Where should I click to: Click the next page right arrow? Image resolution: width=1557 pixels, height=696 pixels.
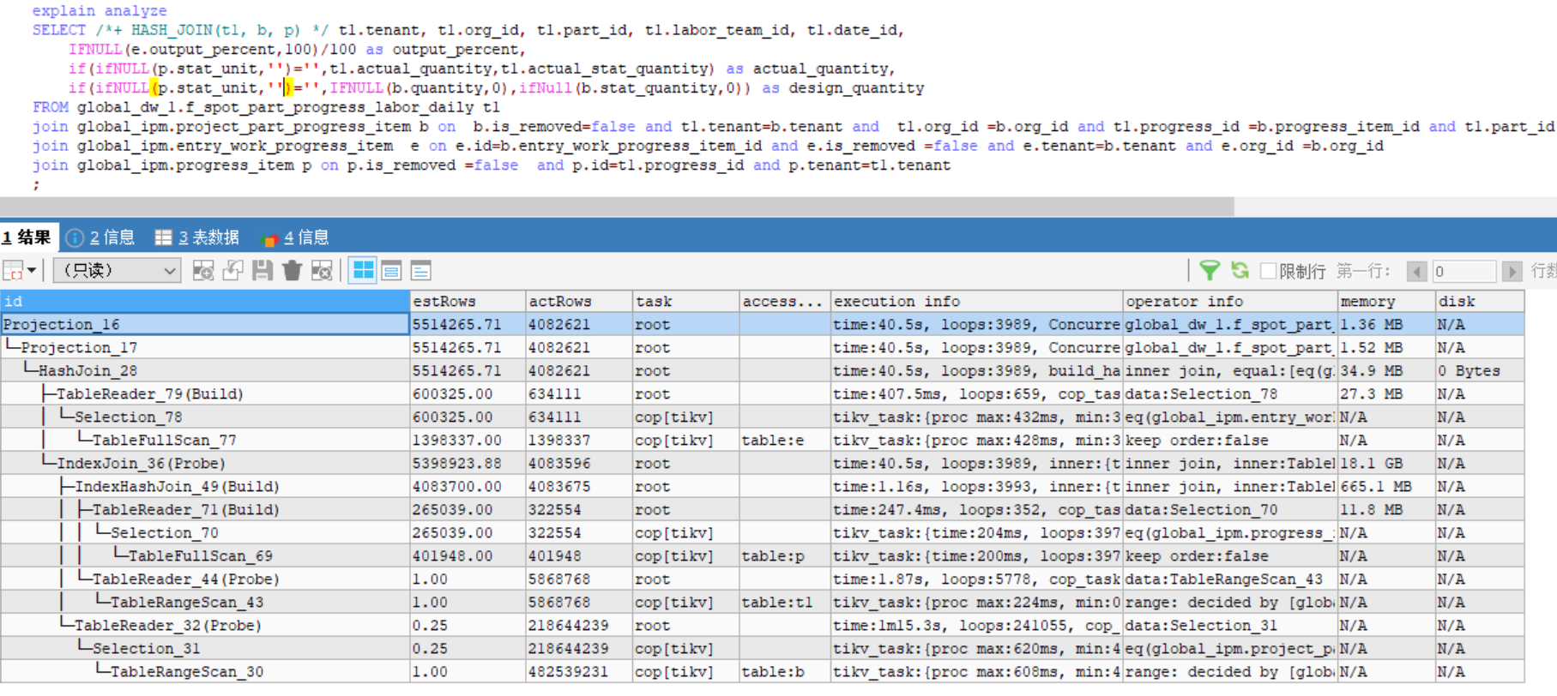coord(1512,271)
